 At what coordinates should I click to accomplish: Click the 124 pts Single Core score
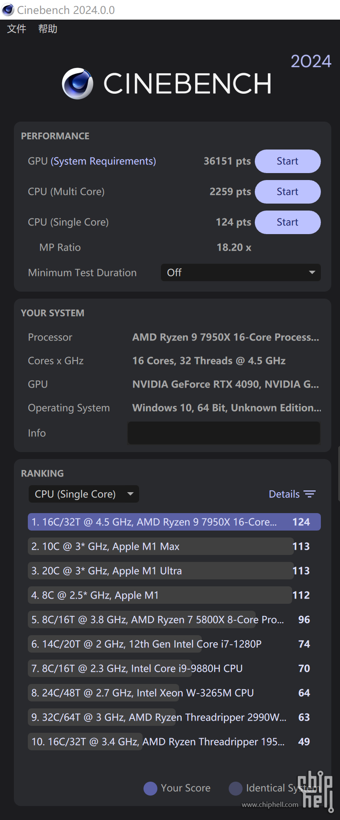[x=233, y=222]
